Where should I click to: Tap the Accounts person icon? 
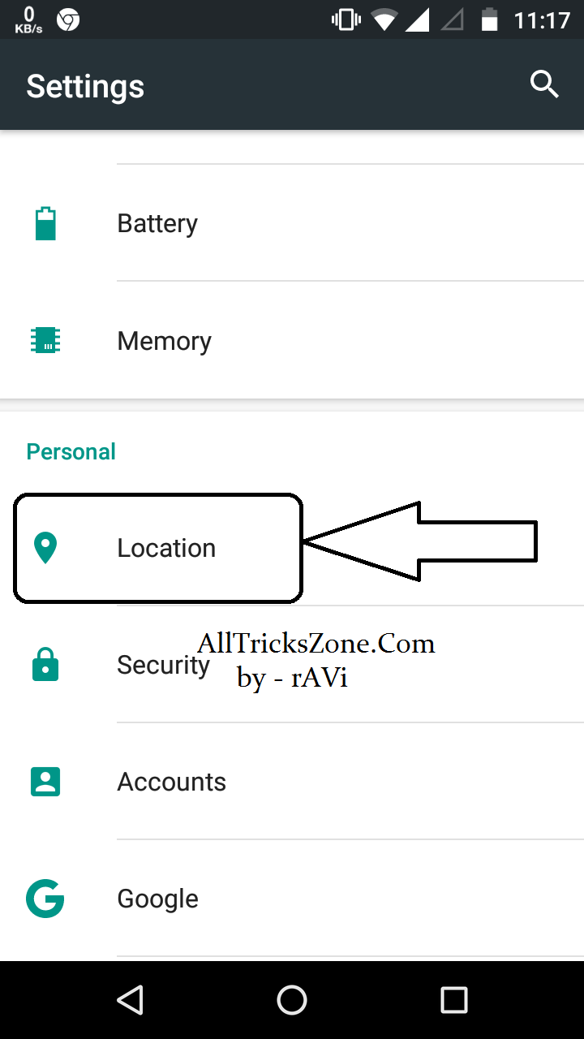pos(45,782)
